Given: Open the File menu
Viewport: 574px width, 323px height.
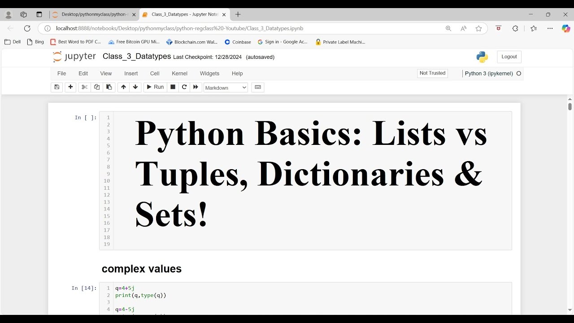Looking at the screenshot, I should (62, 74).
